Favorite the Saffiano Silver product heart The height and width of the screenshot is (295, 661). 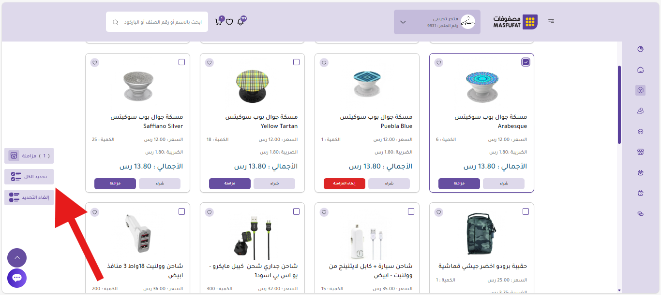point(95,62)
